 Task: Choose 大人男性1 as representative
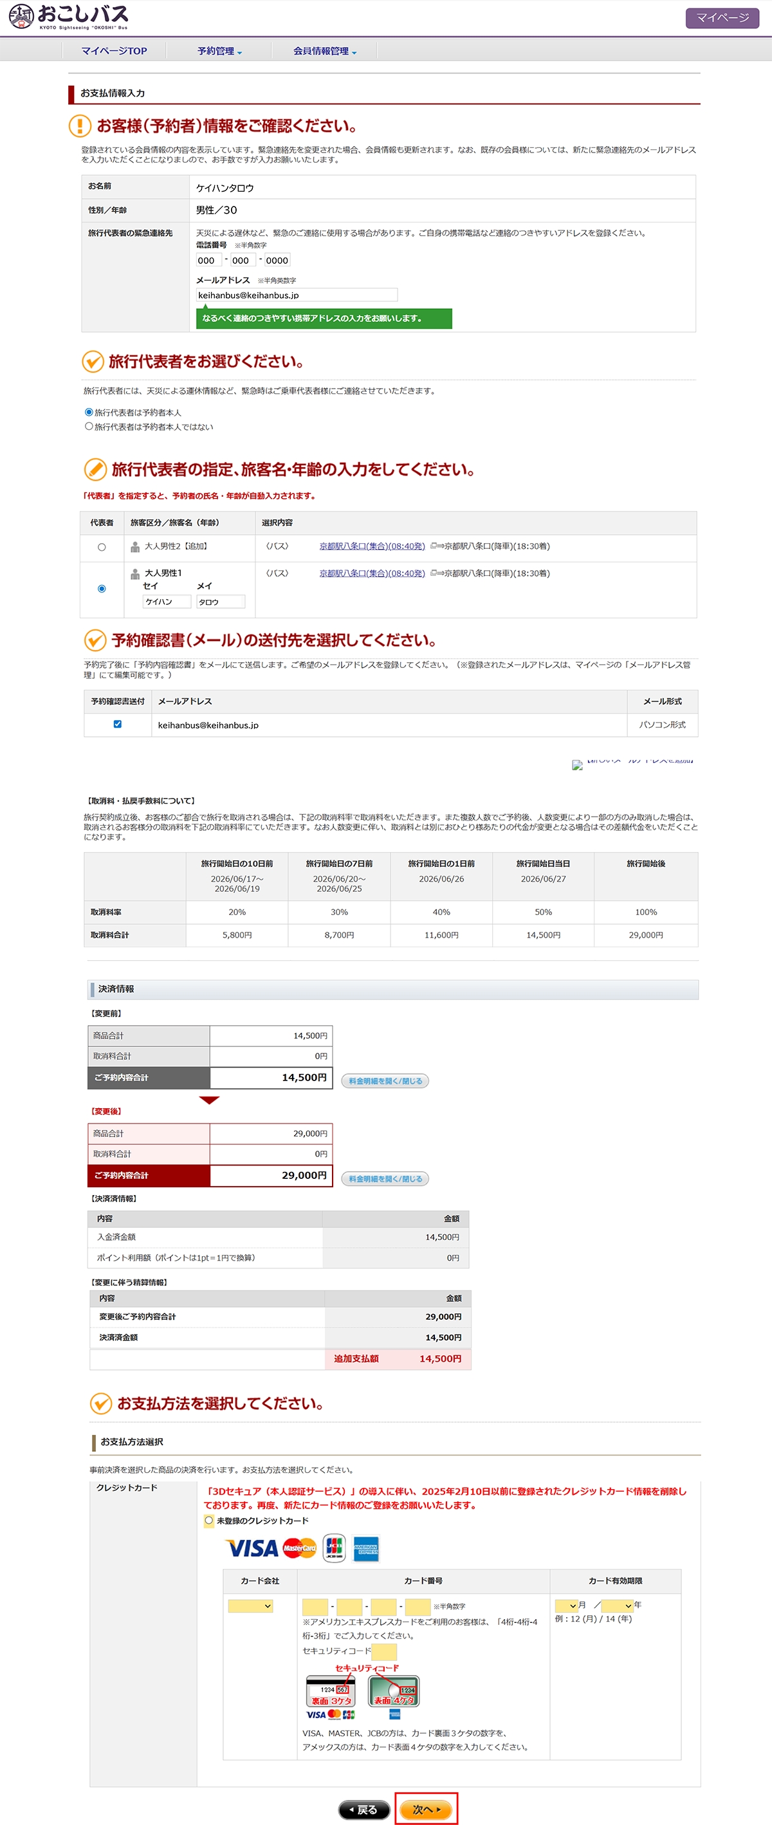pyautogui.click(x=102, y=589)
